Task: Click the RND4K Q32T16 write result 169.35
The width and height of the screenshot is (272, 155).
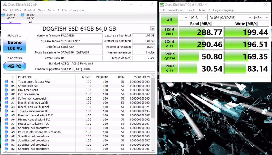Action: tap(246, 56)
